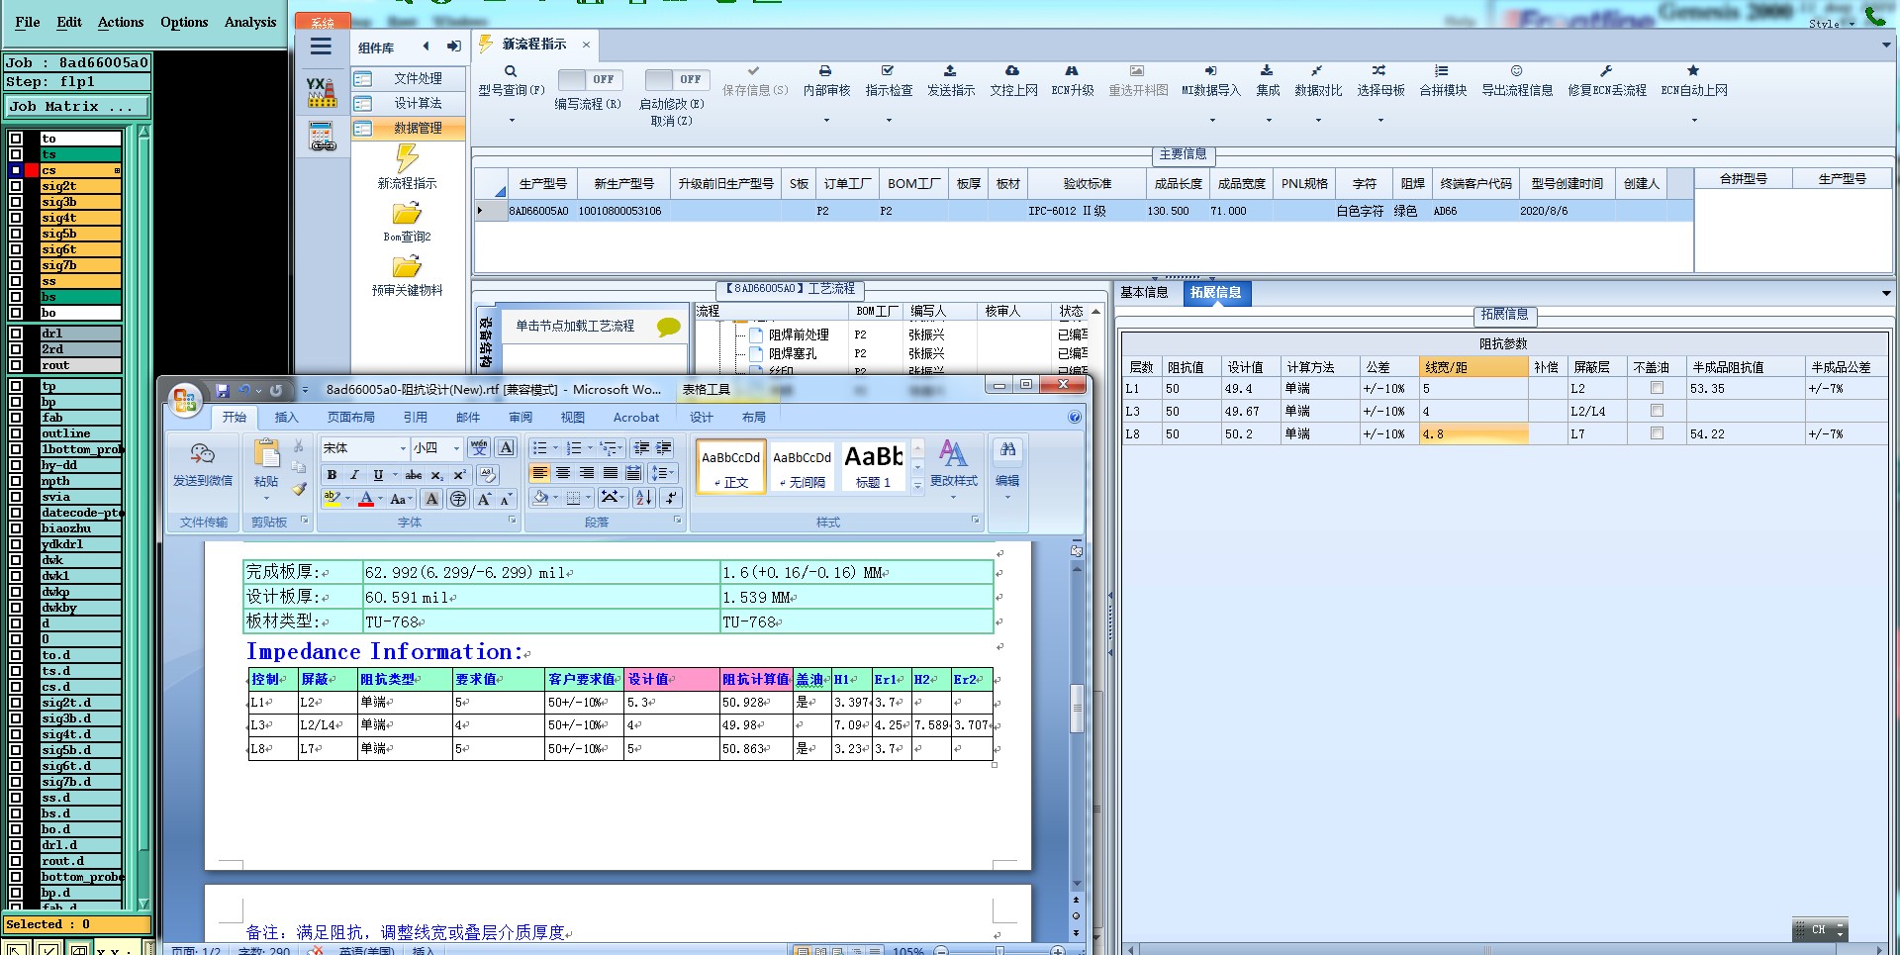Screen dimensions: 1900x955
Task: Click the Word zoom slider
Action: click(x=999, y=950)
